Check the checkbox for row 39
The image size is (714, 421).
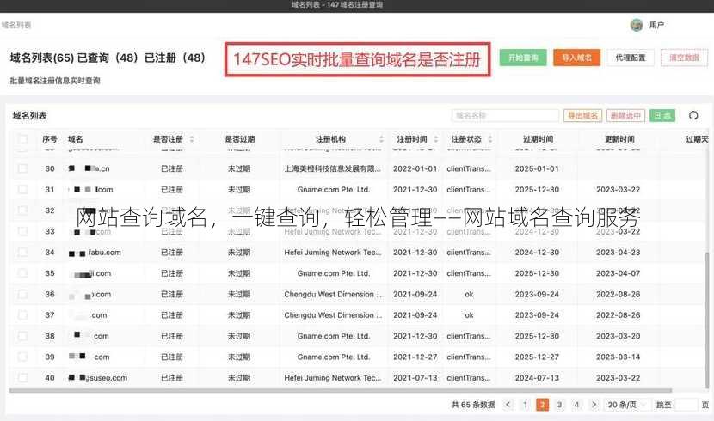[x=22, y=357]
